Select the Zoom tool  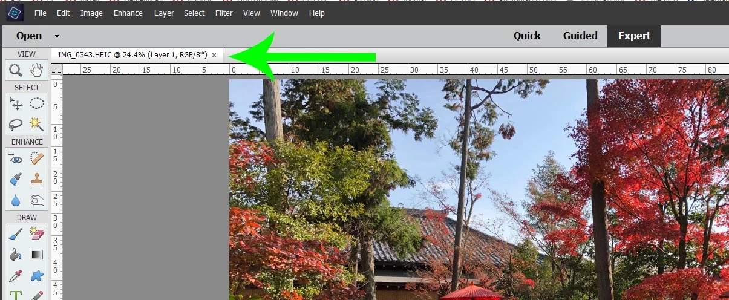16,70
